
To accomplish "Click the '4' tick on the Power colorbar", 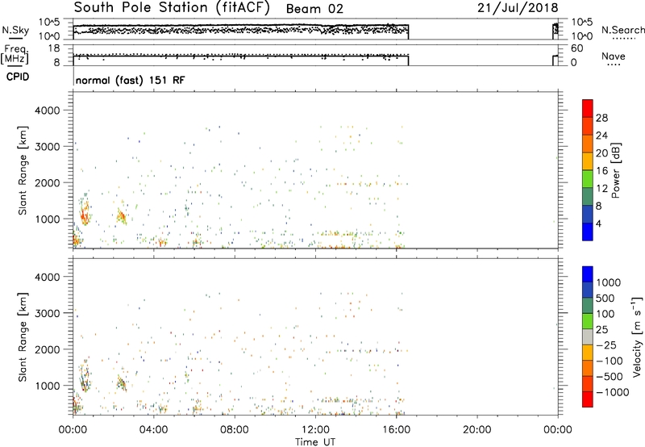I will pyautogui.click(x=599, y=223).
